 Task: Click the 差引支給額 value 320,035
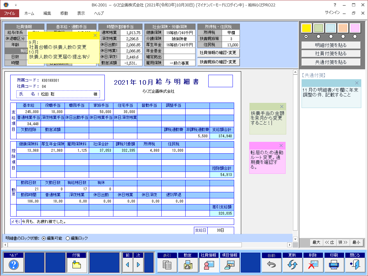click(x=222, y=213)
